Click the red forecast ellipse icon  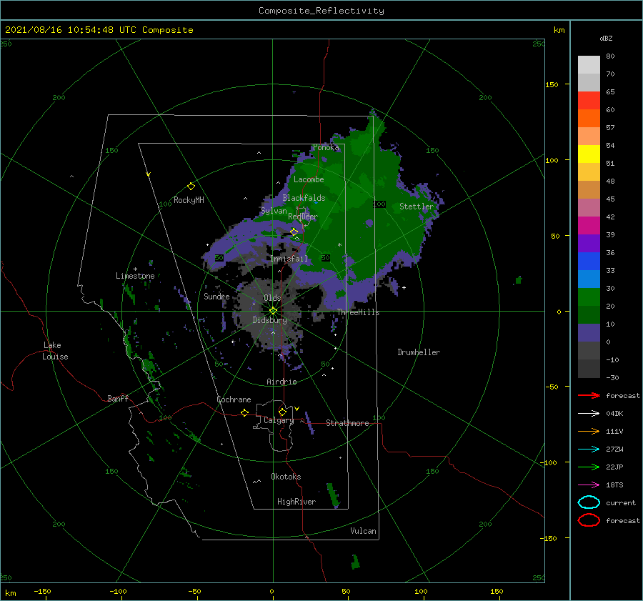(589, 520)
